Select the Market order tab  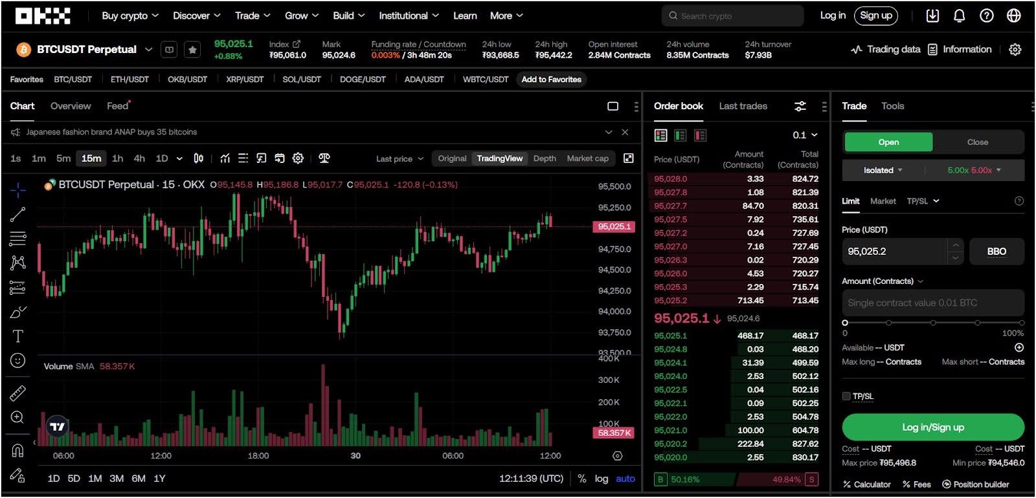[883, 201]
